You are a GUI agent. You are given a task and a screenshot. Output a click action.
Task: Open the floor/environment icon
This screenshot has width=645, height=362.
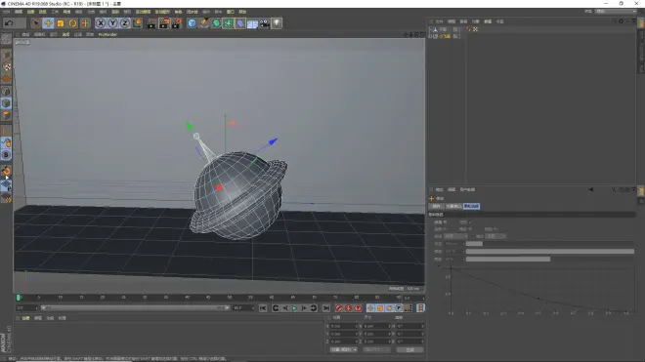[252, 23]
